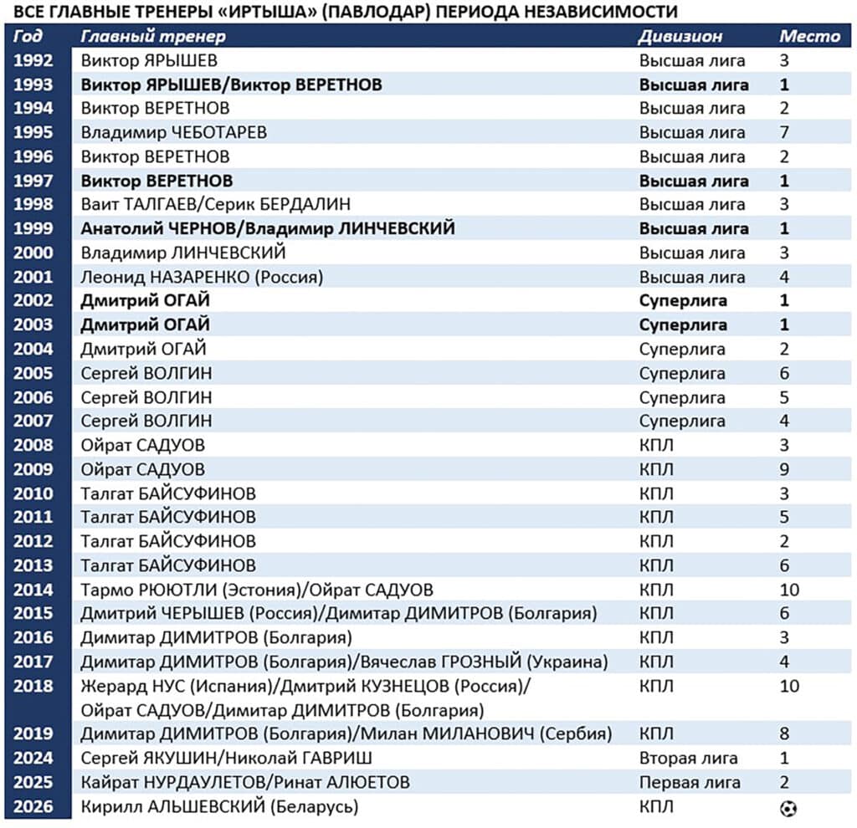
Task: Click the table title above the header
Action: (x=344, y=12)
